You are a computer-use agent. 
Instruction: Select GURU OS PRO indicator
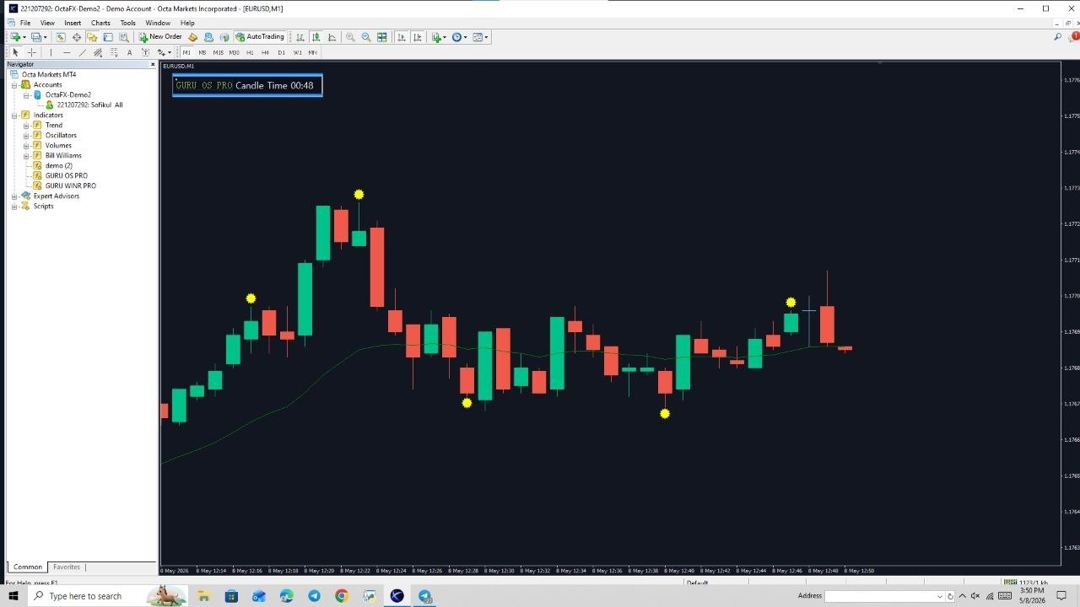coord(66,175)
